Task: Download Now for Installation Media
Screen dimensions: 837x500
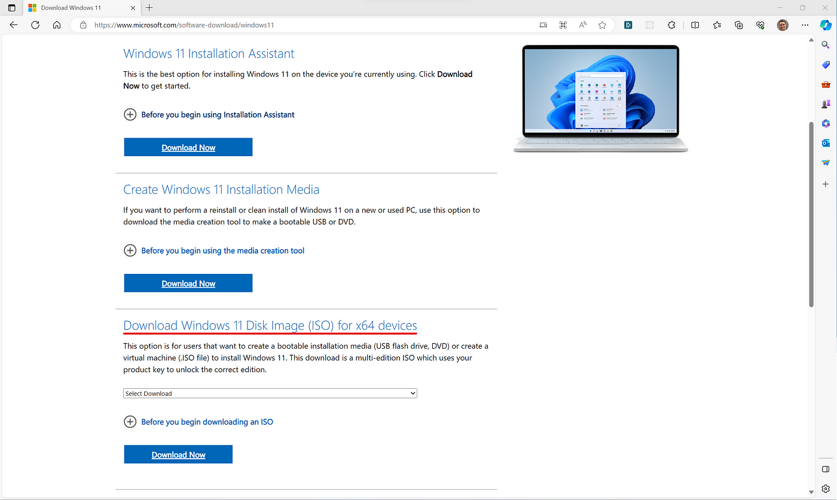Action: [x=188, y=283]
